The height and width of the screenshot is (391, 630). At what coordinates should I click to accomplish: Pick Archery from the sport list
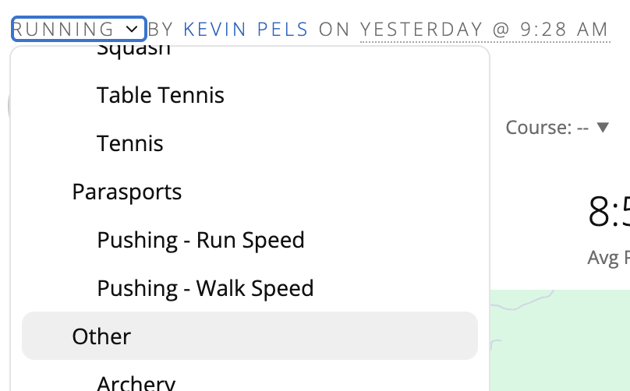[x=136, y=382]
